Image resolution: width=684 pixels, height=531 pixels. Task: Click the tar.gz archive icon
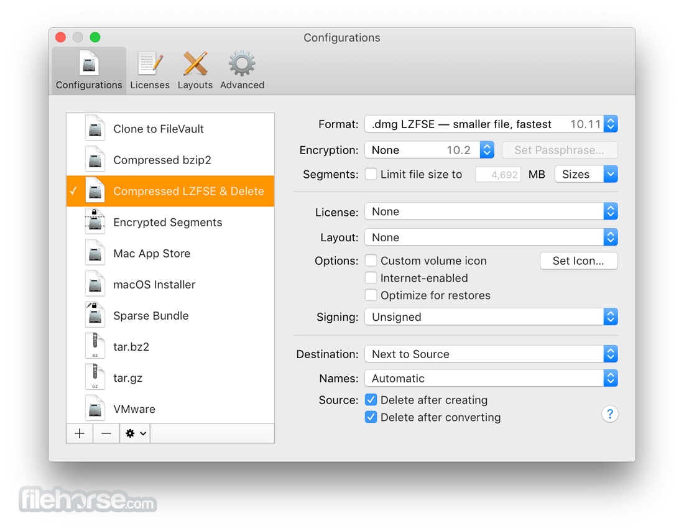pos(95,378)
